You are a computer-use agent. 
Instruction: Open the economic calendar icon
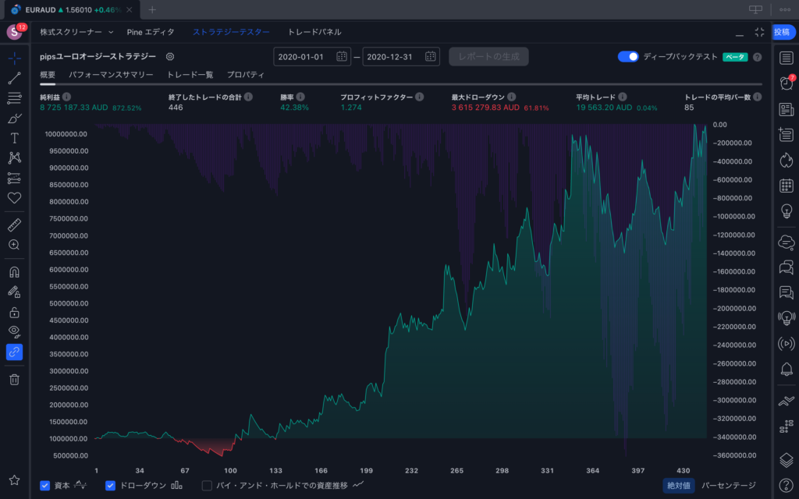pos(787,186)
